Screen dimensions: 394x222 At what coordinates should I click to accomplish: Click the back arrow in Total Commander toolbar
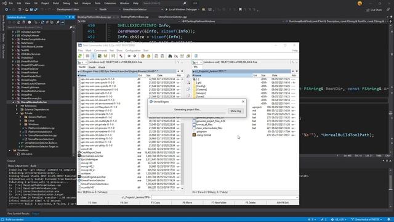[x=129, y=56]
